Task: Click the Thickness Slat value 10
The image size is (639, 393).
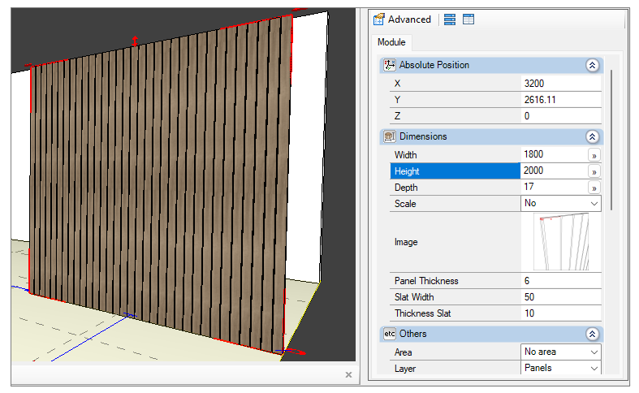Action: coord(529,313)
